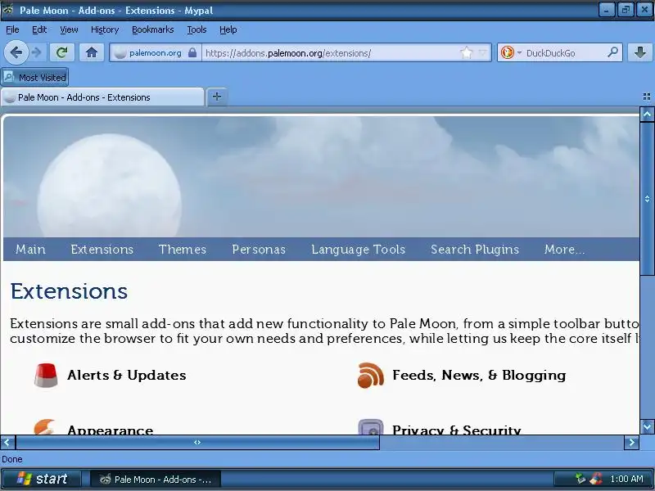Open the Help menu

coord(228,29)
